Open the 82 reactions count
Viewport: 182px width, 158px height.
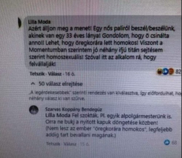[178, 72]
